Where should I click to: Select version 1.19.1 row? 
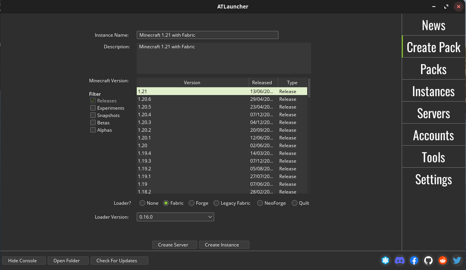(222, 176)
